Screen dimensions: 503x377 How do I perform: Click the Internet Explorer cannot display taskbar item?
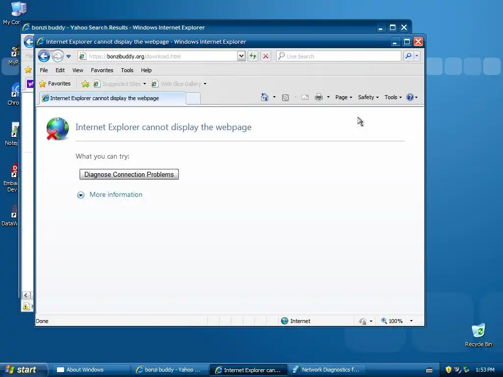coord(248,370)
